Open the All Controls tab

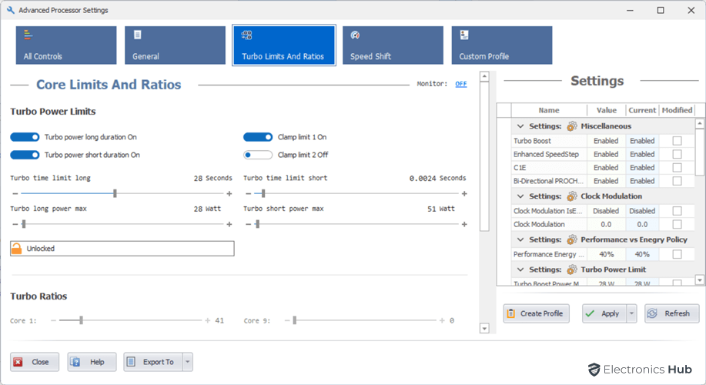pos(66,45)
